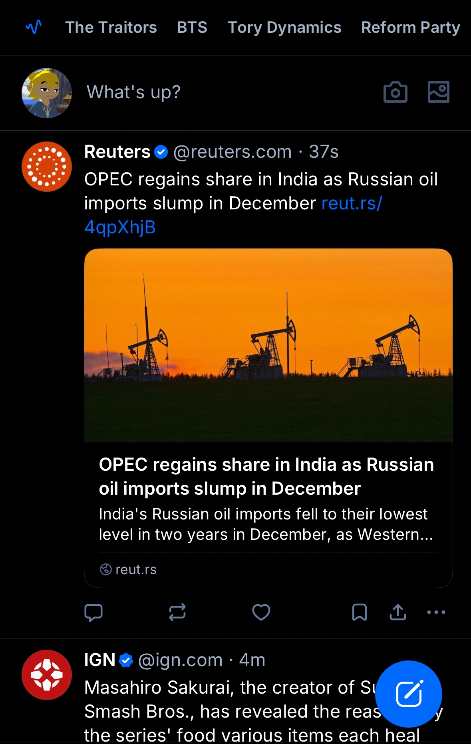Tap the floating compose post button
Image resolution: width=471 pixels, height=744 pixels.
(x=408, y=694)
